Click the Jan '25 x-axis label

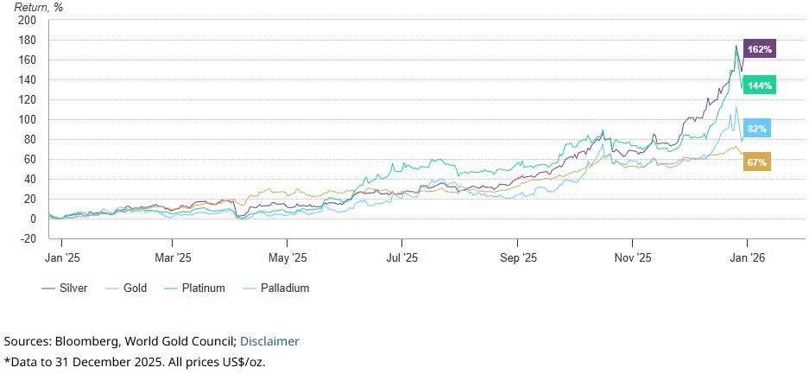58,257
